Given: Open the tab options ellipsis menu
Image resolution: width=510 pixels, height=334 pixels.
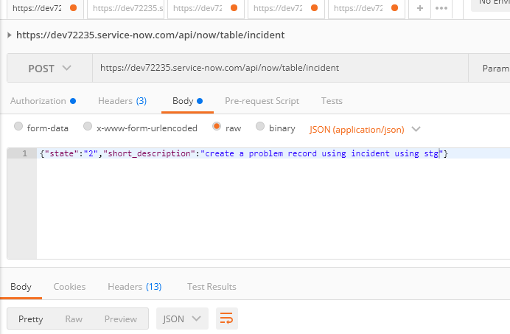Looking at the screenshot, I should (441, 8).
